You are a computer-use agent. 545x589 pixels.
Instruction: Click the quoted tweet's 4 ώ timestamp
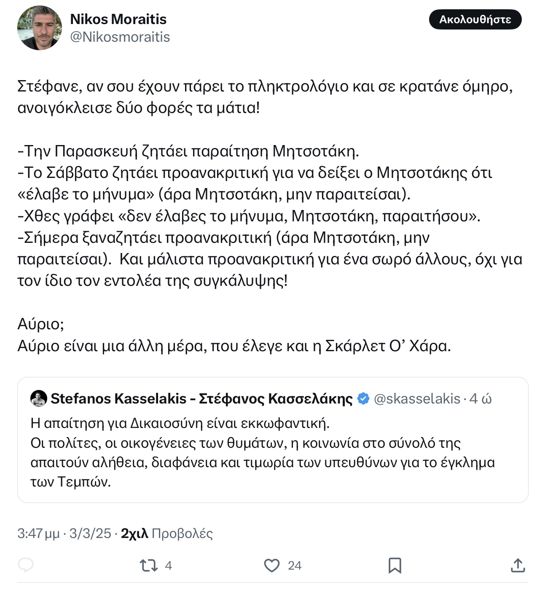(481, 398)
